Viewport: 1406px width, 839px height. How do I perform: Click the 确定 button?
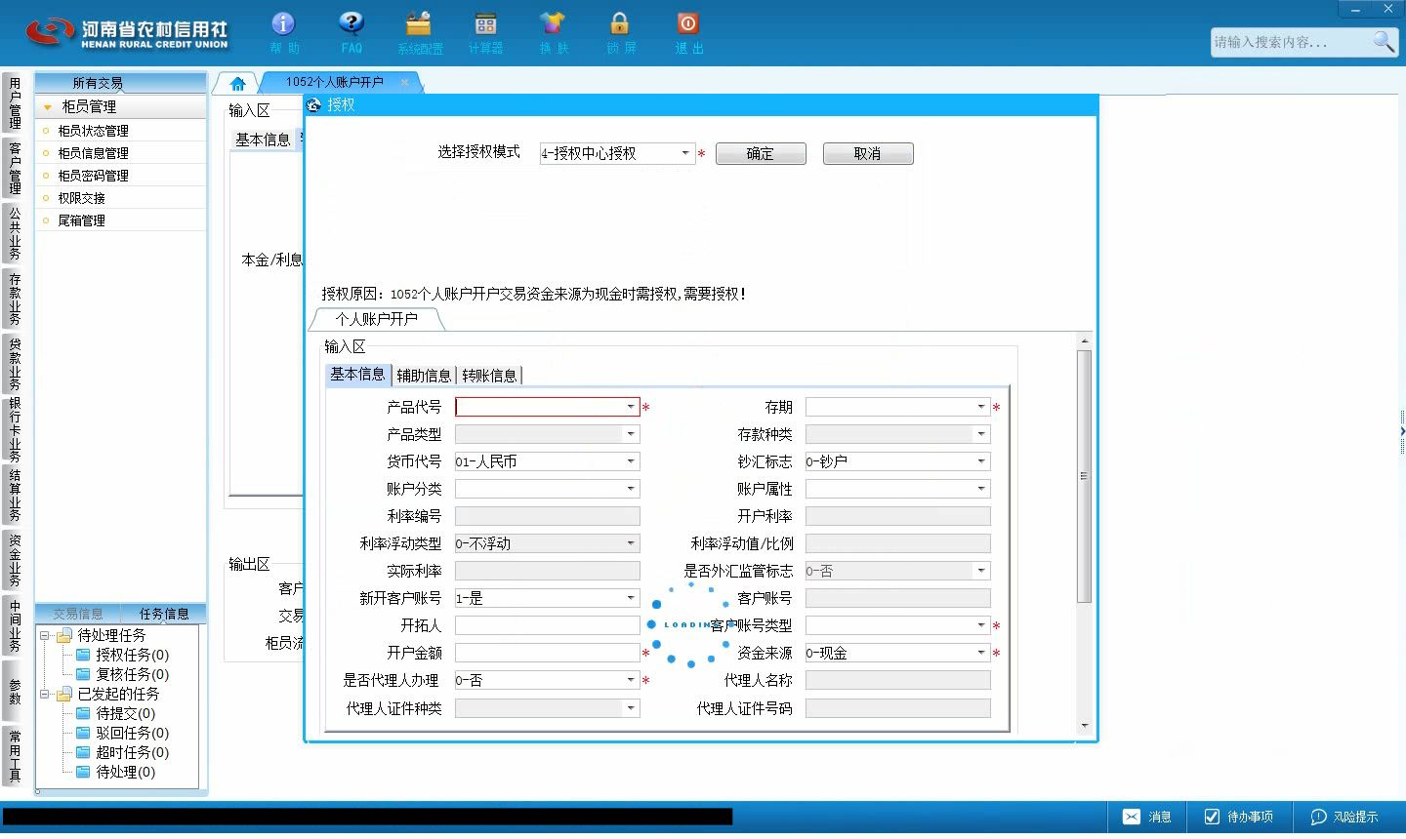pyautogui.click(x=761, y=153)
